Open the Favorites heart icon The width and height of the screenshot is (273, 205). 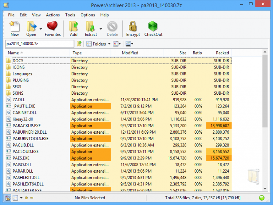pos(52,26)
